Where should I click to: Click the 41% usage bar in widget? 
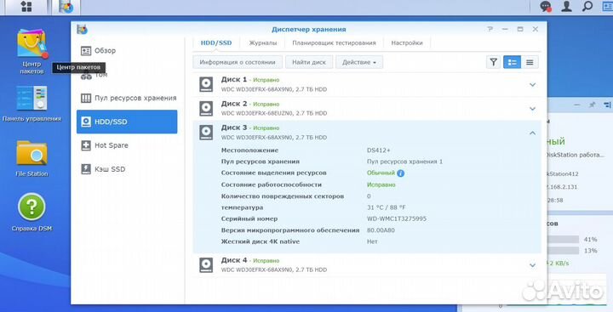click(563, 240)
